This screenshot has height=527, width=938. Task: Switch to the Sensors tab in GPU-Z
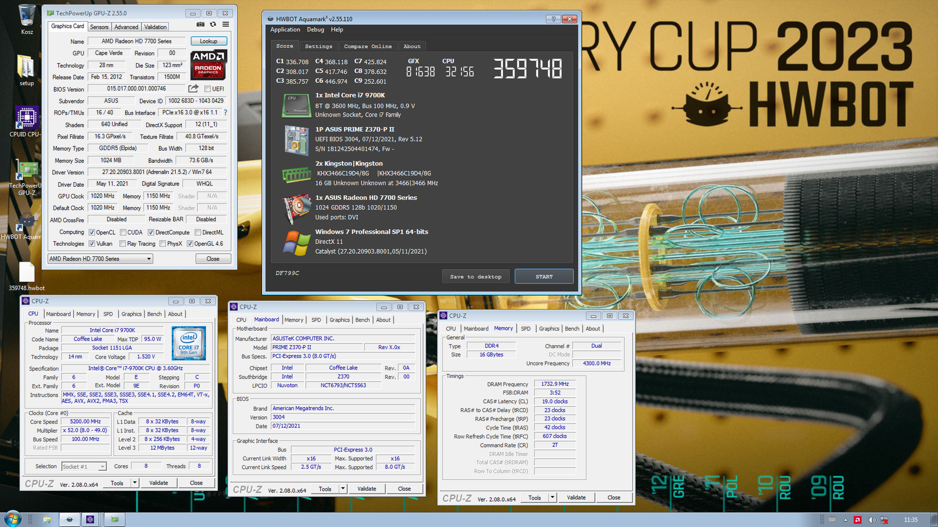(99, 27)
